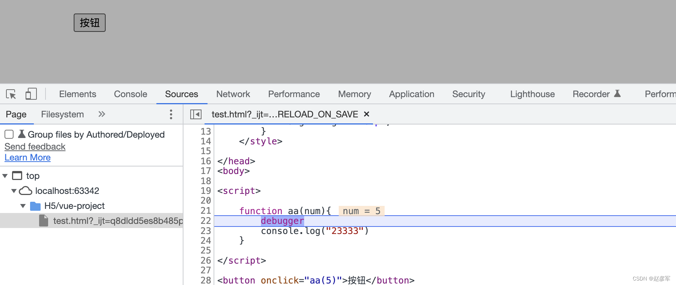Viewport: 676px width, 285px height.
Task: Open test.html file in the tree
Action: 118,221
